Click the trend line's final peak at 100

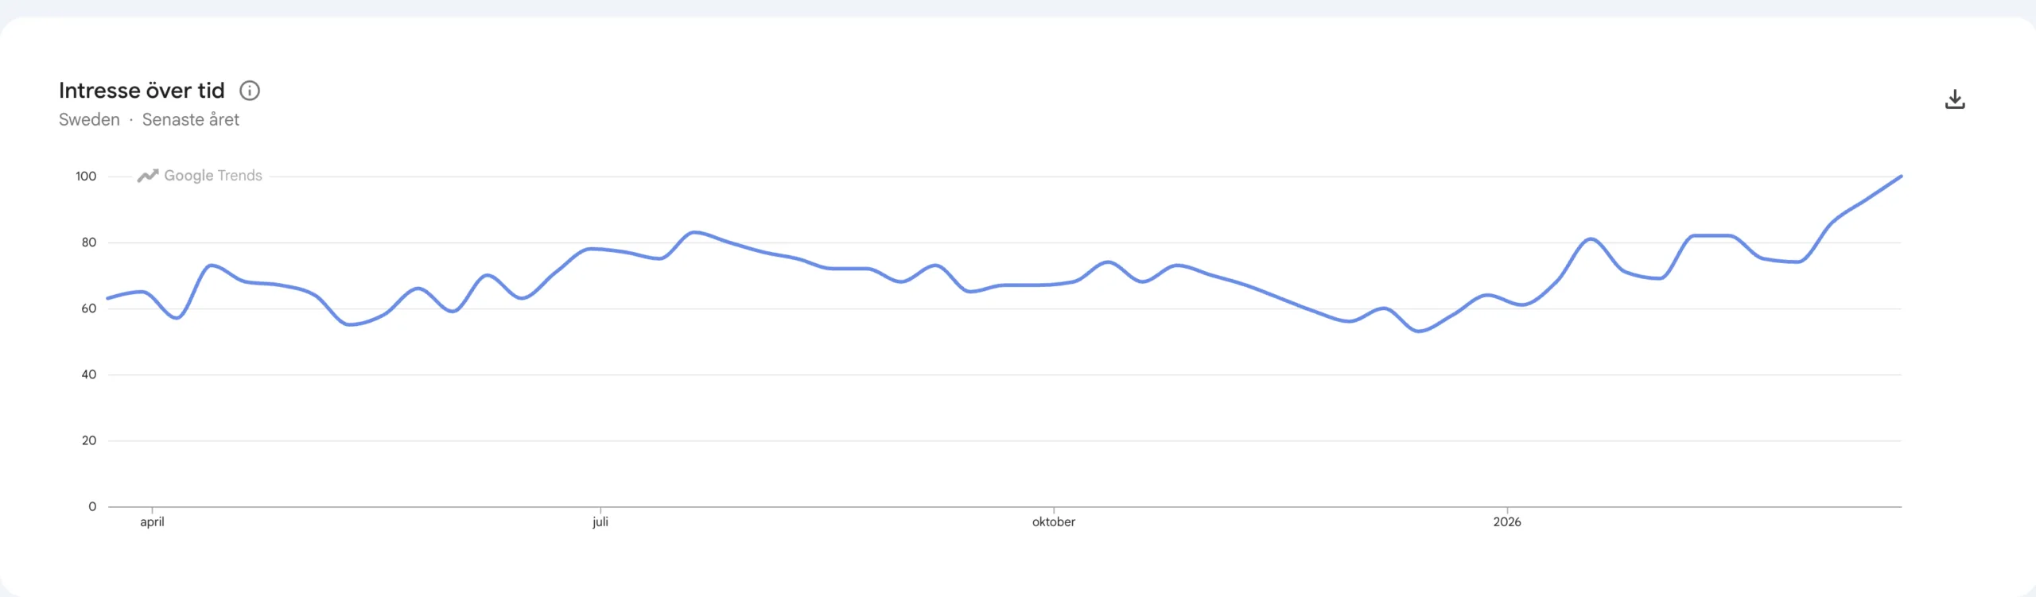1900,176
